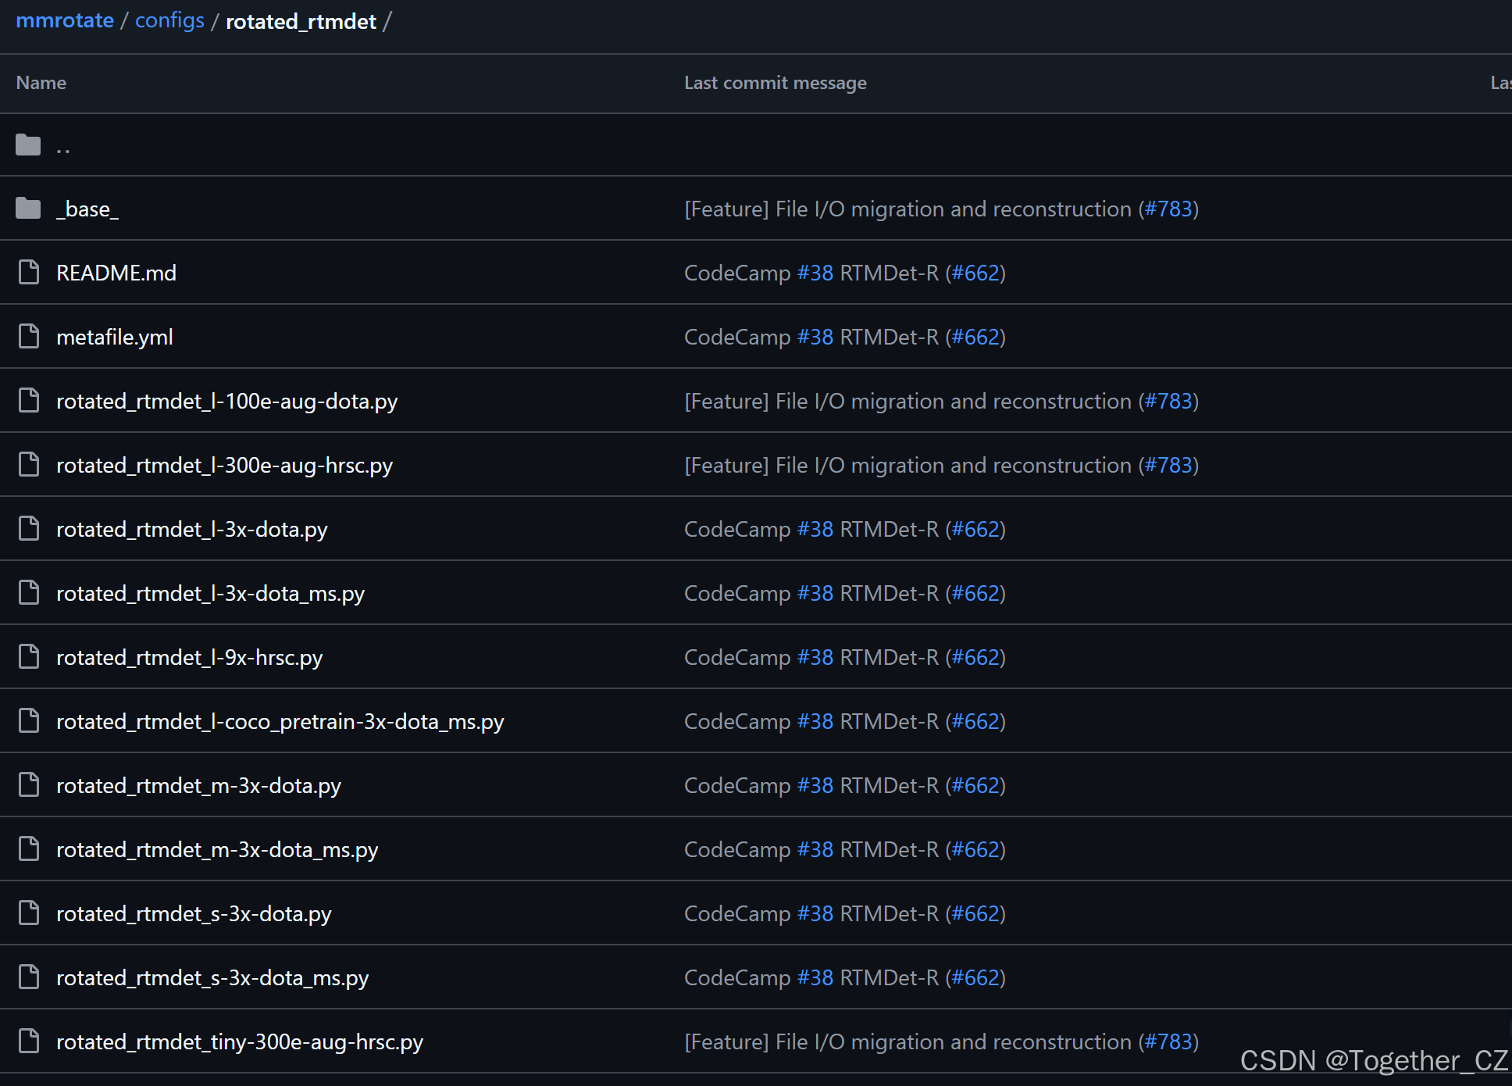Screen dimensions: 1512x1086
Task: Open rotated_rtmdet_l-3x-dota_ms.py file
Action: (x=210, y=594)
